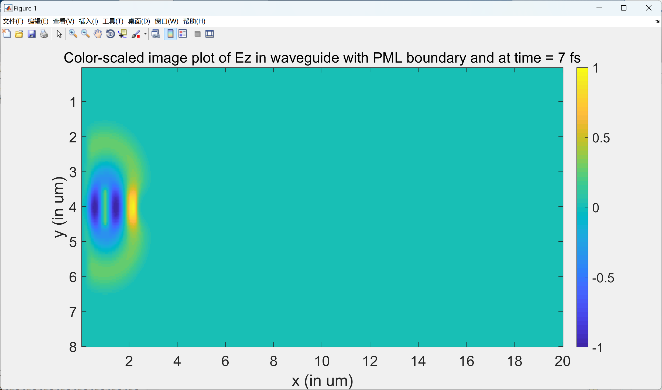This screenshot has width=662, height=390.
Task: Select the Zoom In magnifier tool
Action: pyautogui.click(x=73, y=34)
